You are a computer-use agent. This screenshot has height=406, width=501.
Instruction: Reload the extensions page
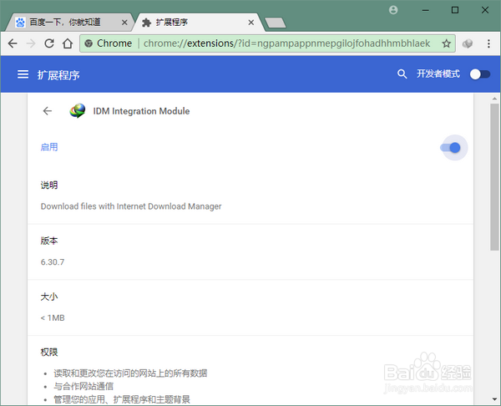point(49,43)
